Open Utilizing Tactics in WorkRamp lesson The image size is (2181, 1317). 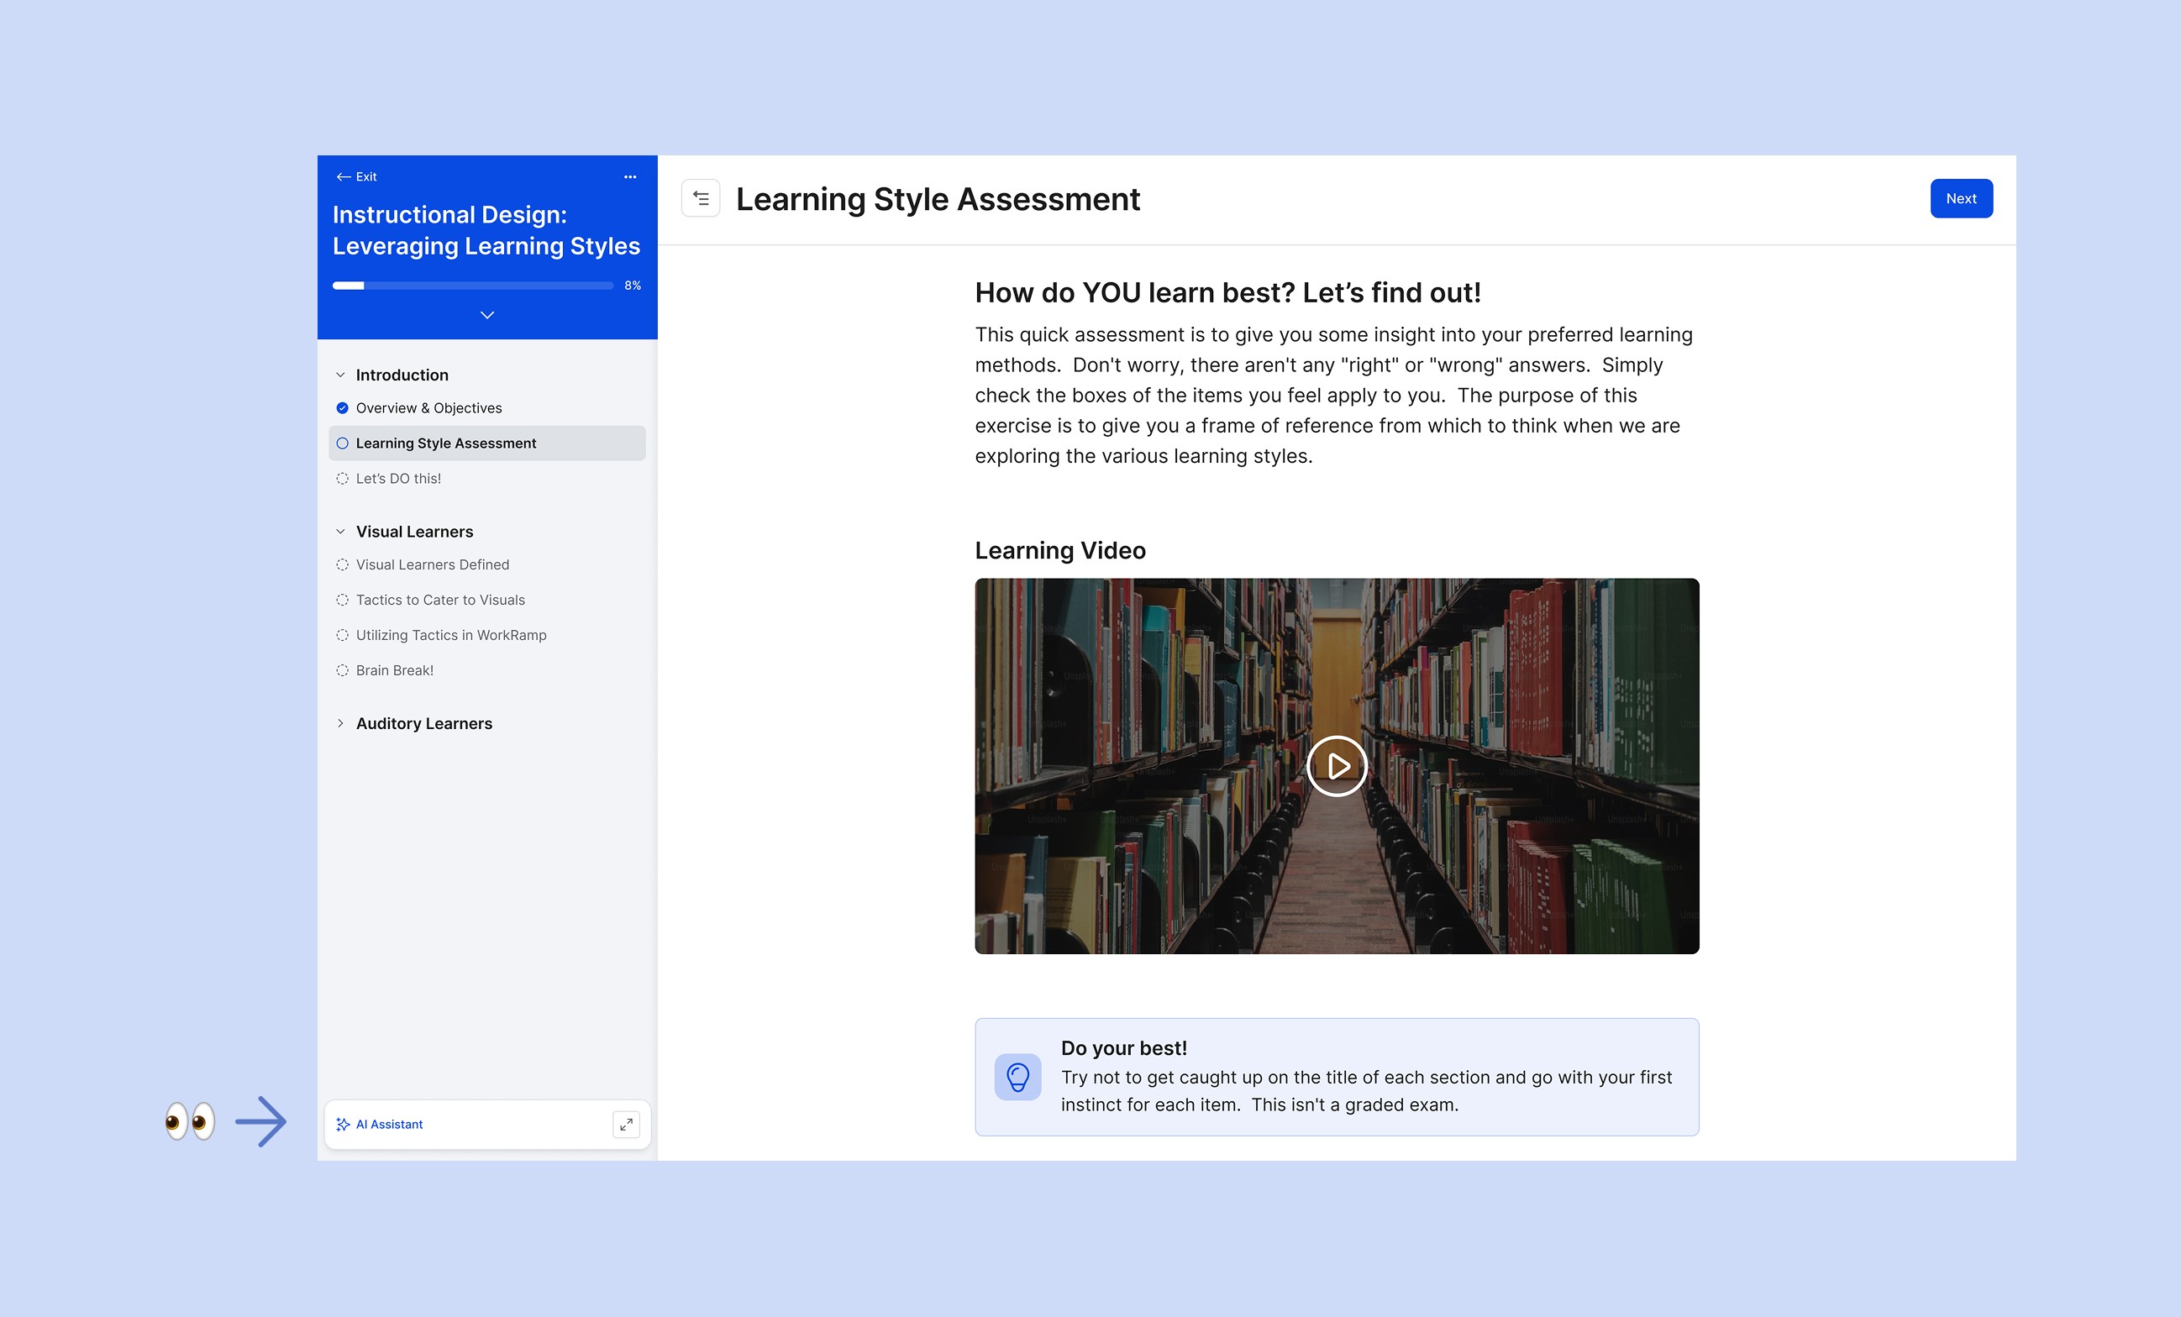(450, 635)
